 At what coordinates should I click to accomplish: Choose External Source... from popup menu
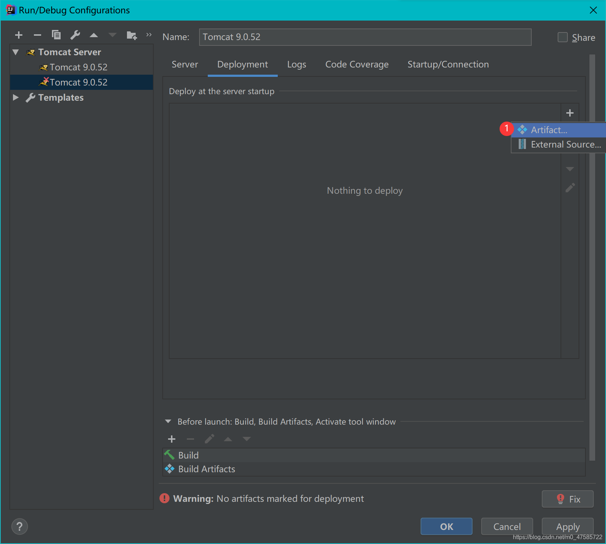click(x=558, y=145)
